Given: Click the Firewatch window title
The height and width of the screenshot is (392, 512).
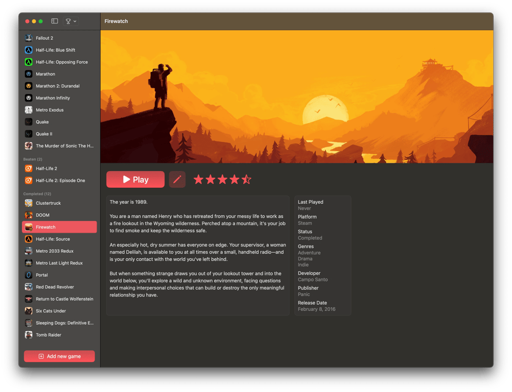Looking at the screenshot, I should pos(116,21).
